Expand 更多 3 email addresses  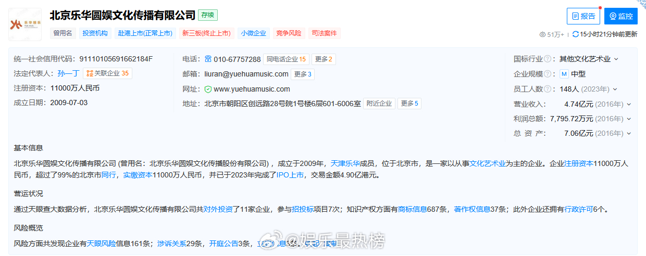click(x=303, y=74)
